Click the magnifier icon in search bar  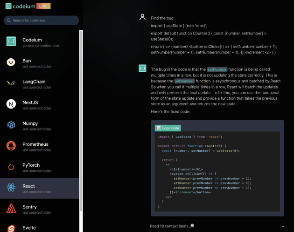8,20
